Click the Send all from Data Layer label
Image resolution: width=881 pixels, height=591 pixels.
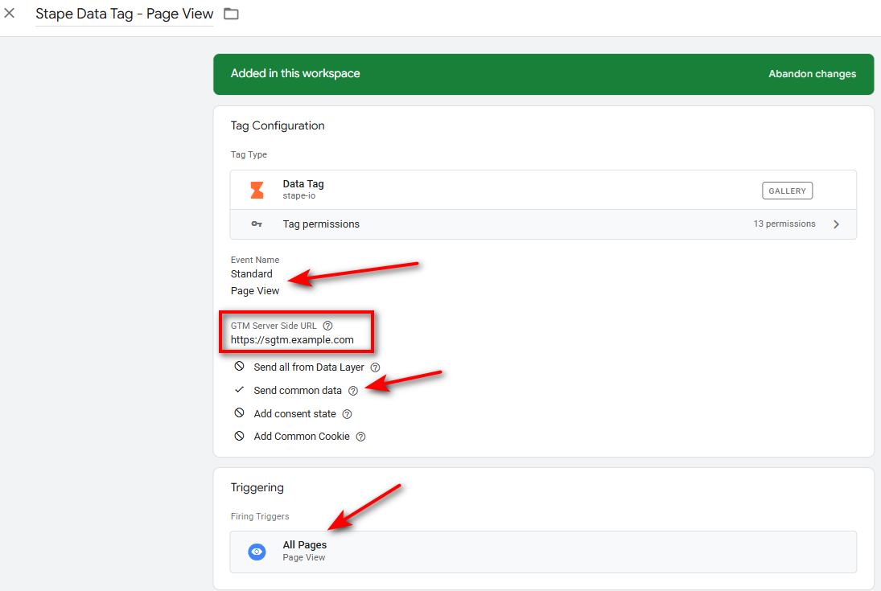(x=308, y=367)
